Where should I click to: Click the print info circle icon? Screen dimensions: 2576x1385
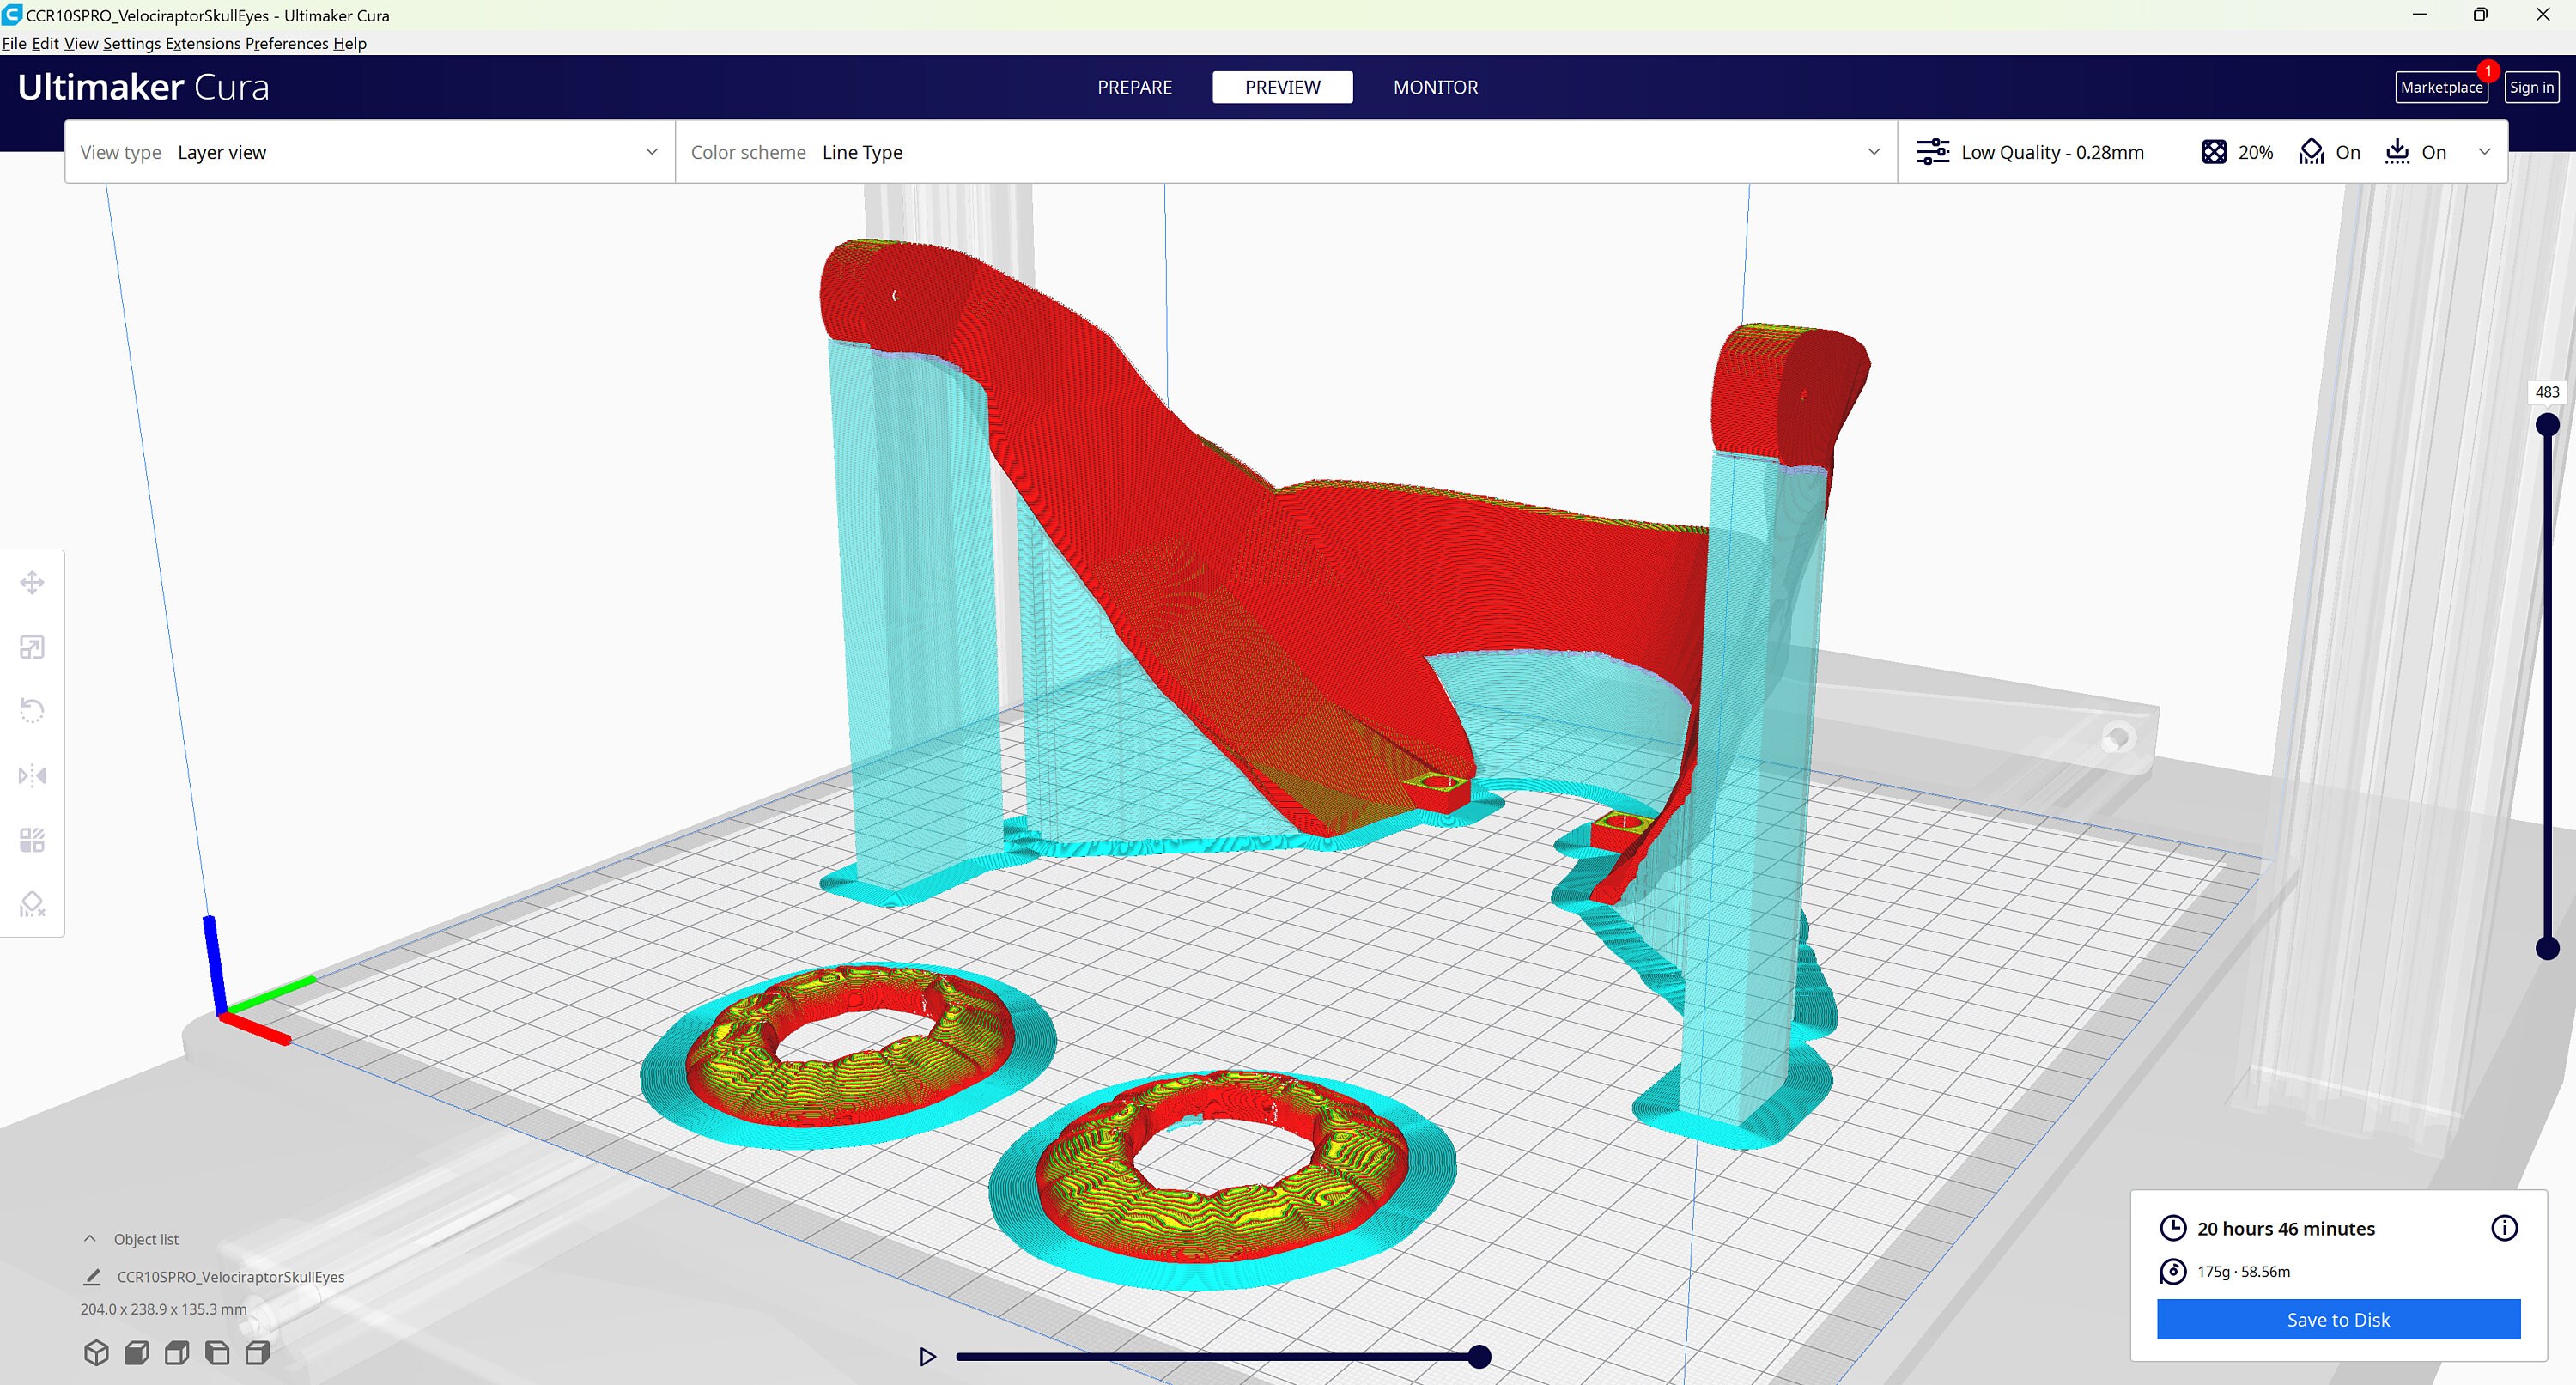[x=2504, y=1228]
